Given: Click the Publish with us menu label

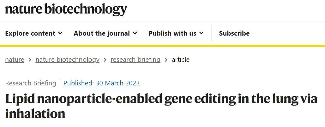Looking at the screenshot, I should click(172, 33).
